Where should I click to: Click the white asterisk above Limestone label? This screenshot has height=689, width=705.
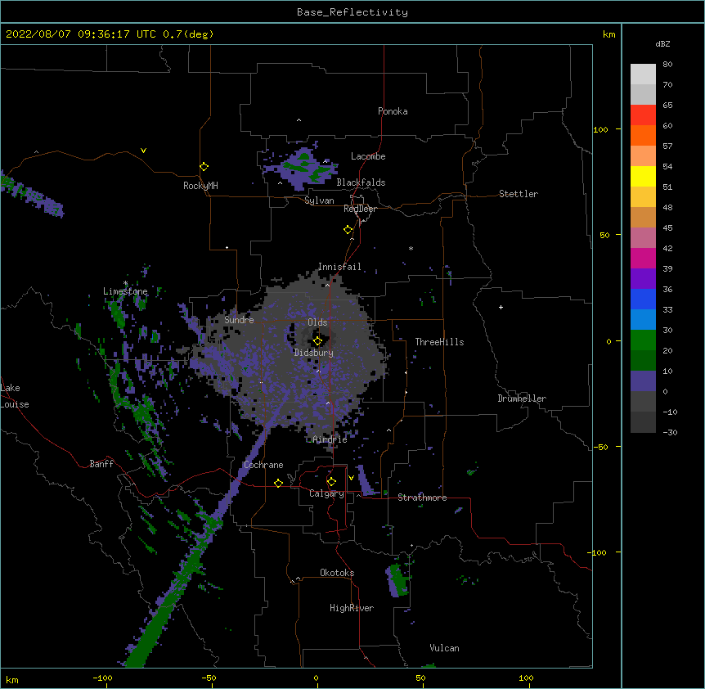125,283
